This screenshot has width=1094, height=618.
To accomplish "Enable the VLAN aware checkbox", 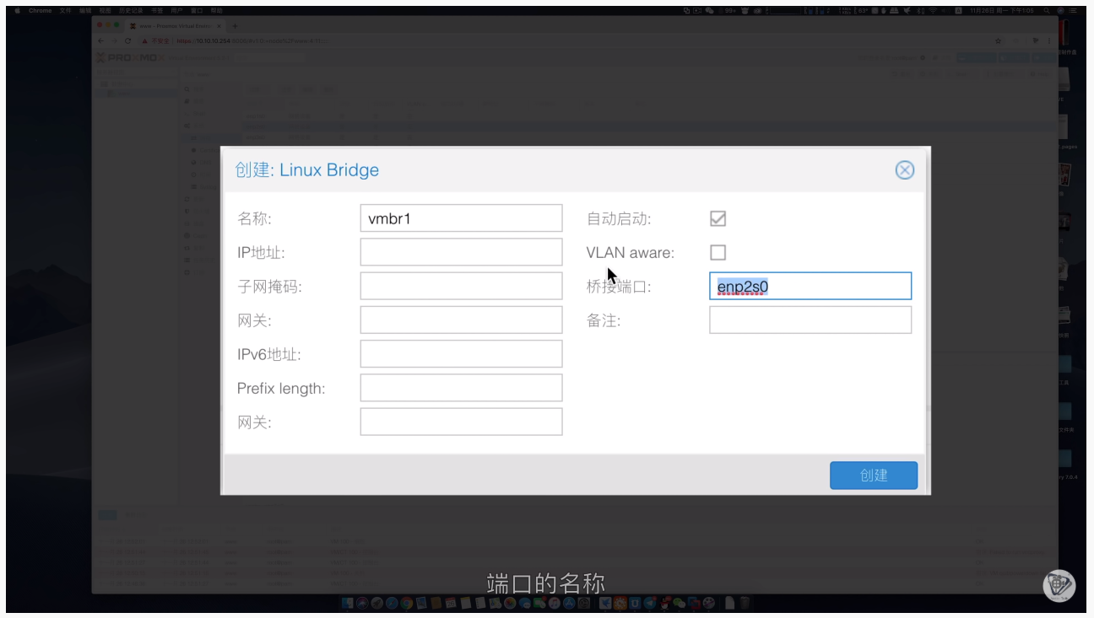I will tap(718, 252).
